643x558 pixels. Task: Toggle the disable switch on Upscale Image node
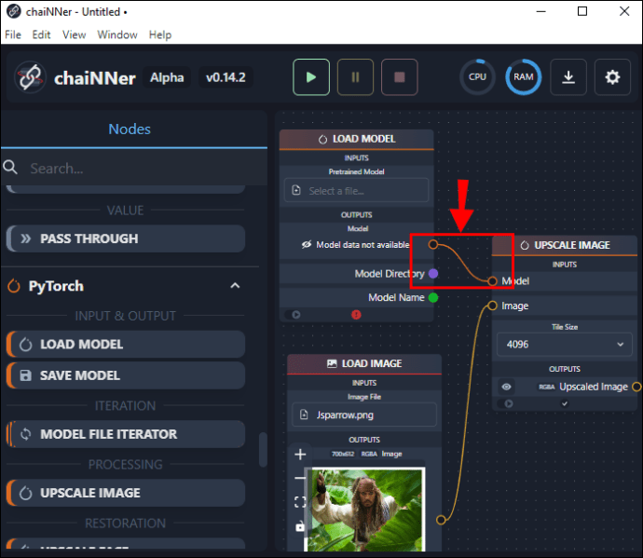point(506,404)
